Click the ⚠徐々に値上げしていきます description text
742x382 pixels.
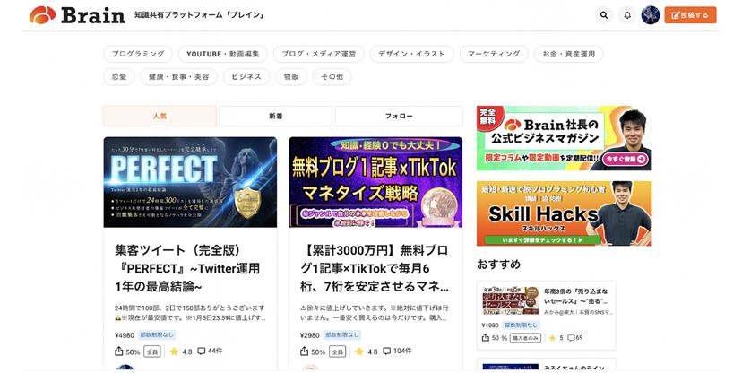tap(375, 313)
